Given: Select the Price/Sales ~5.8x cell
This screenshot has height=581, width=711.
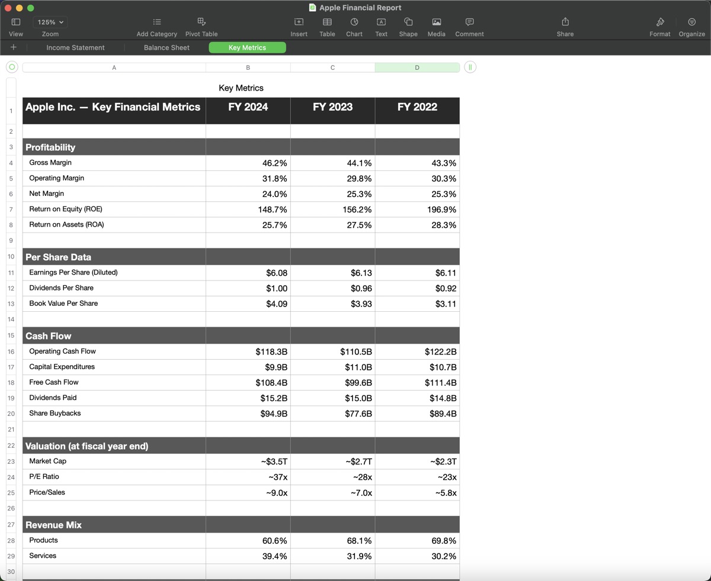Looking at the screenshot, I should 417,492.
